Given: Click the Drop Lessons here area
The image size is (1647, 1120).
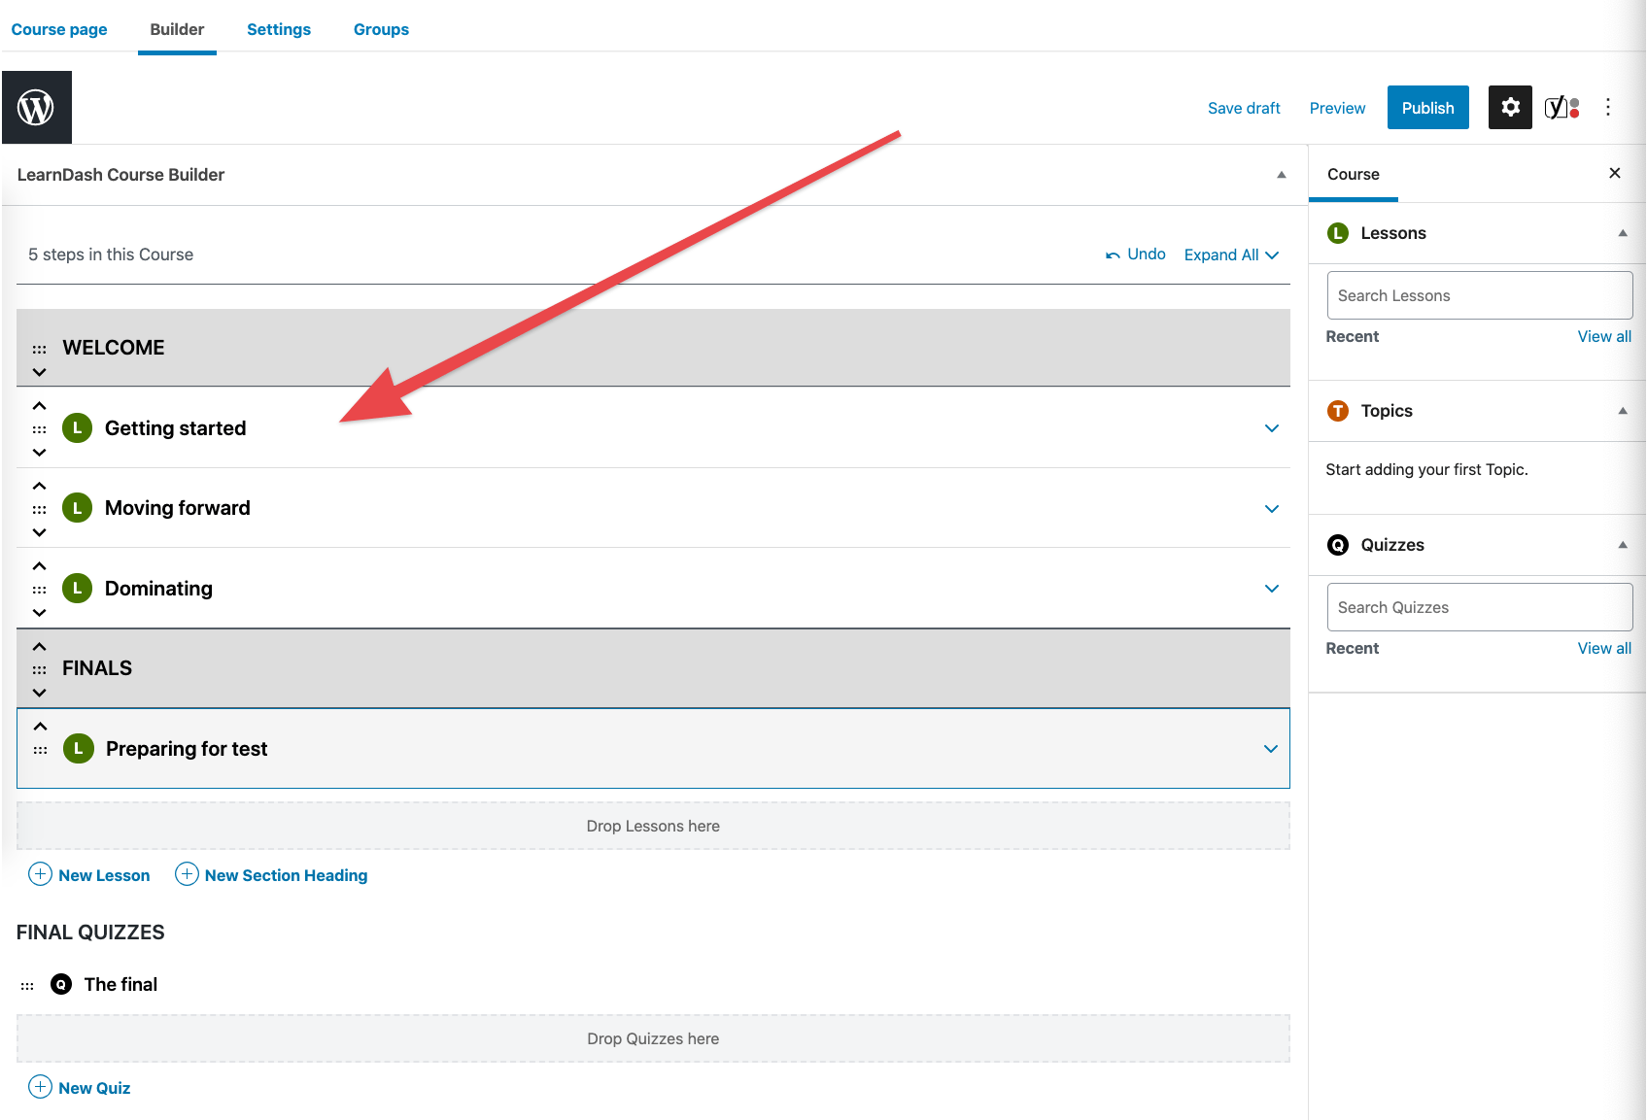Looking at the screenshot, I should 653,826.
